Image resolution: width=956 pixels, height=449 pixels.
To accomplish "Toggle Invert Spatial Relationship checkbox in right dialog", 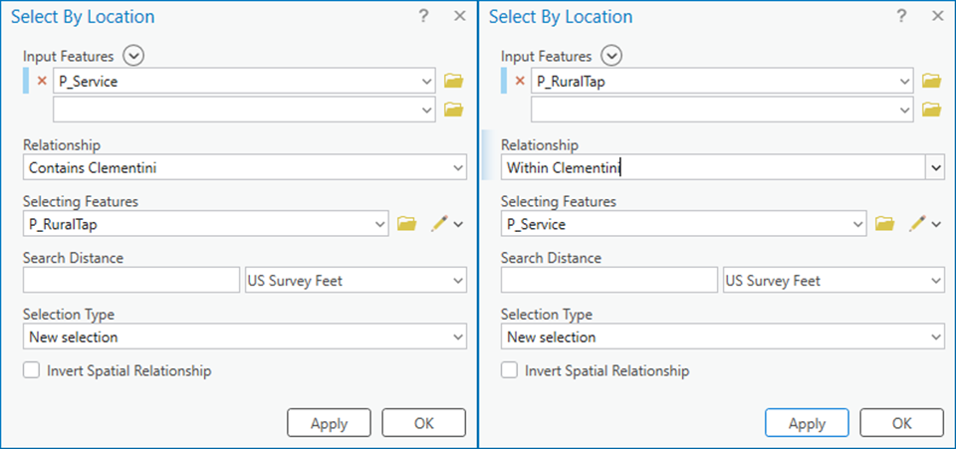I will pyautogui.click(x=510, y=370).
